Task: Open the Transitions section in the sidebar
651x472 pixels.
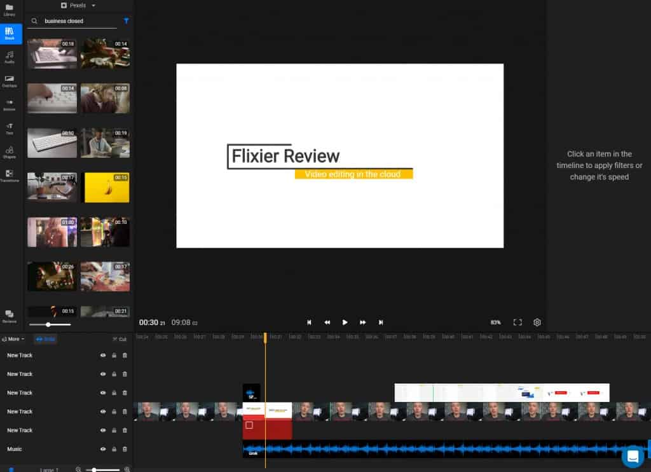Action: coord(9,176)
